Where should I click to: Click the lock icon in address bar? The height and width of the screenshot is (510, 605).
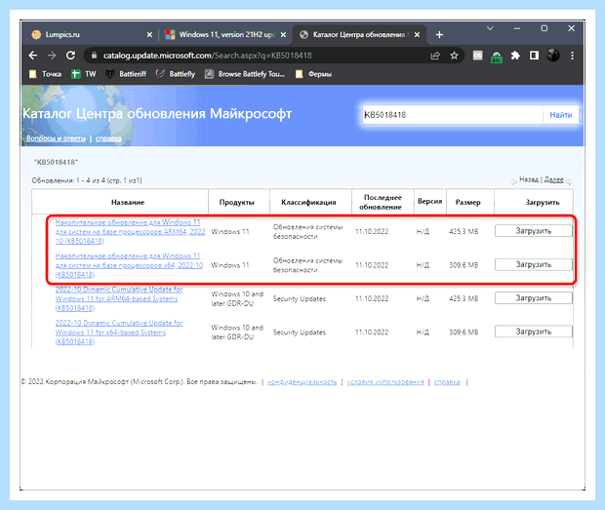(94, 56)
